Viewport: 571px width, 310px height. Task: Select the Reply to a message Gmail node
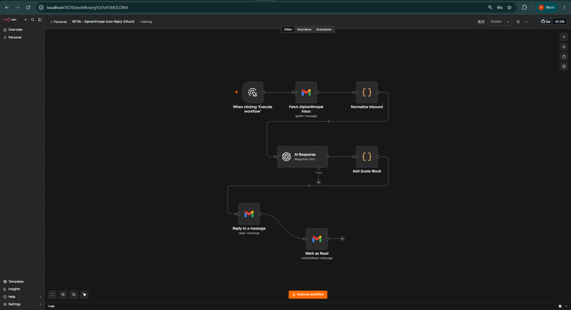[249, 214]
